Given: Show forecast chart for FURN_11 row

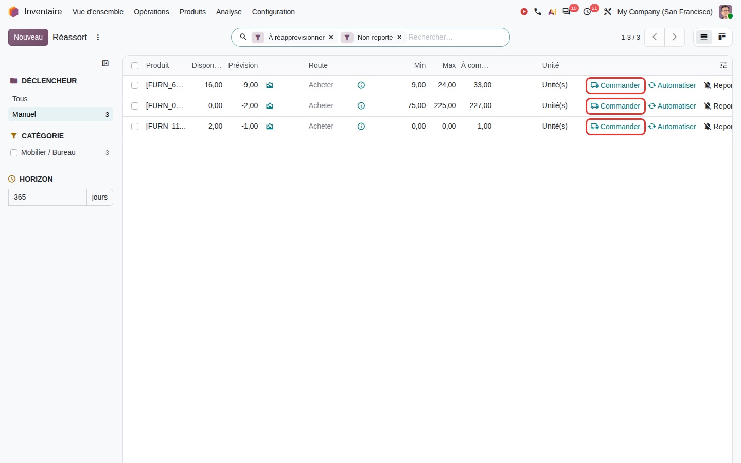Looking at the screenshot, I should coord(270,127).
